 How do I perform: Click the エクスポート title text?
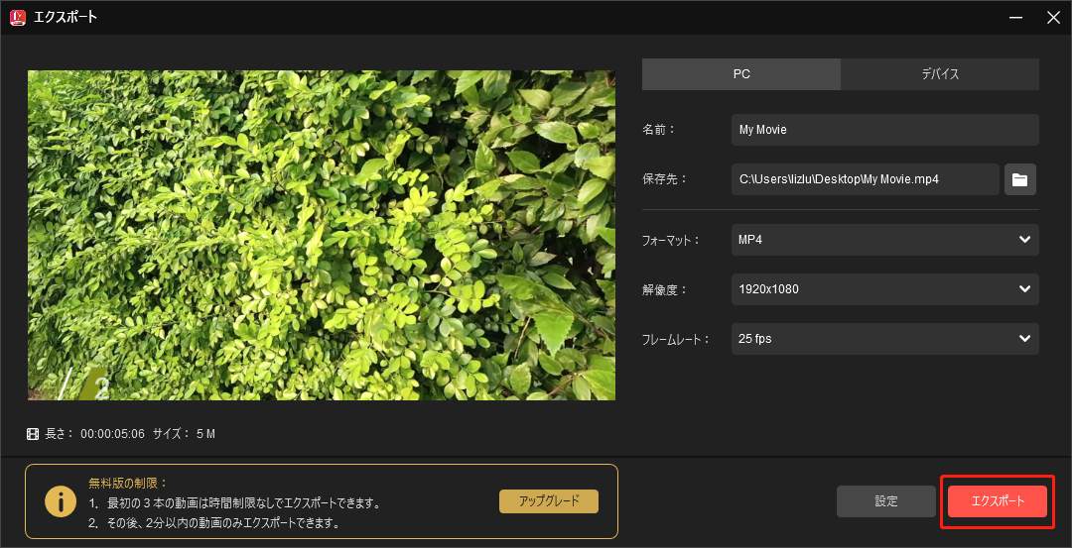click(65, 17)
